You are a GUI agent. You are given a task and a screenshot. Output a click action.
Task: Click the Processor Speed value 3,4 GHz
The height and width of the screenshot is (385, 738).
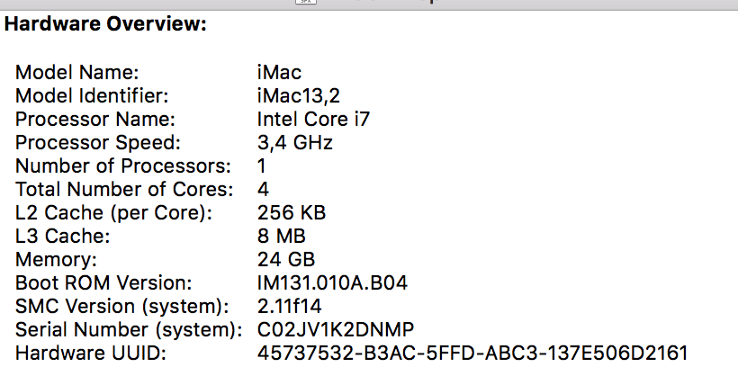pyautogui.click(x=295, y=143)
